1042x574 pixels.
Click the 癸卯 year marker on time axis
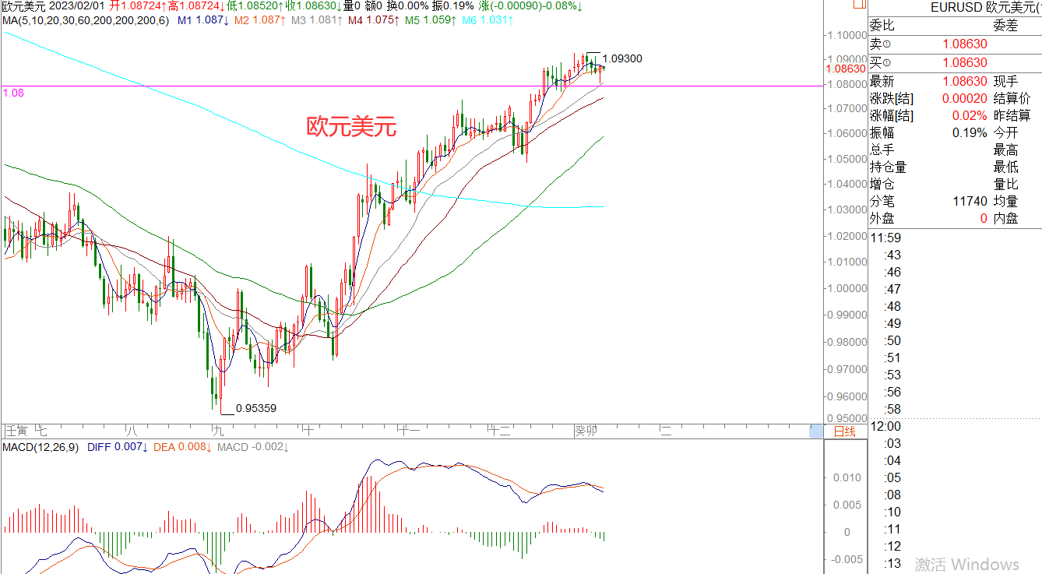click(x=586, y=431)
